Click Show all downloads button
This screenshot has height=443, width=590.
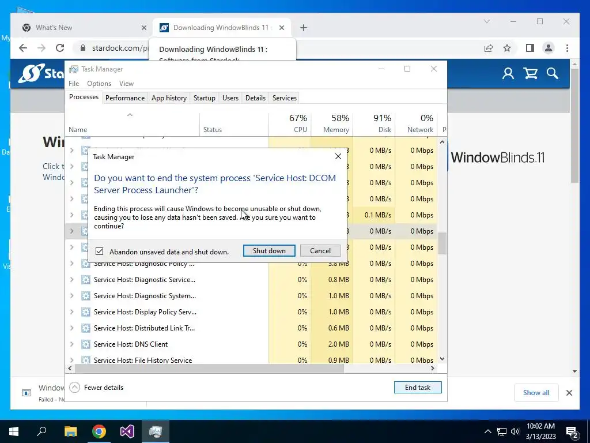[536, 392]
